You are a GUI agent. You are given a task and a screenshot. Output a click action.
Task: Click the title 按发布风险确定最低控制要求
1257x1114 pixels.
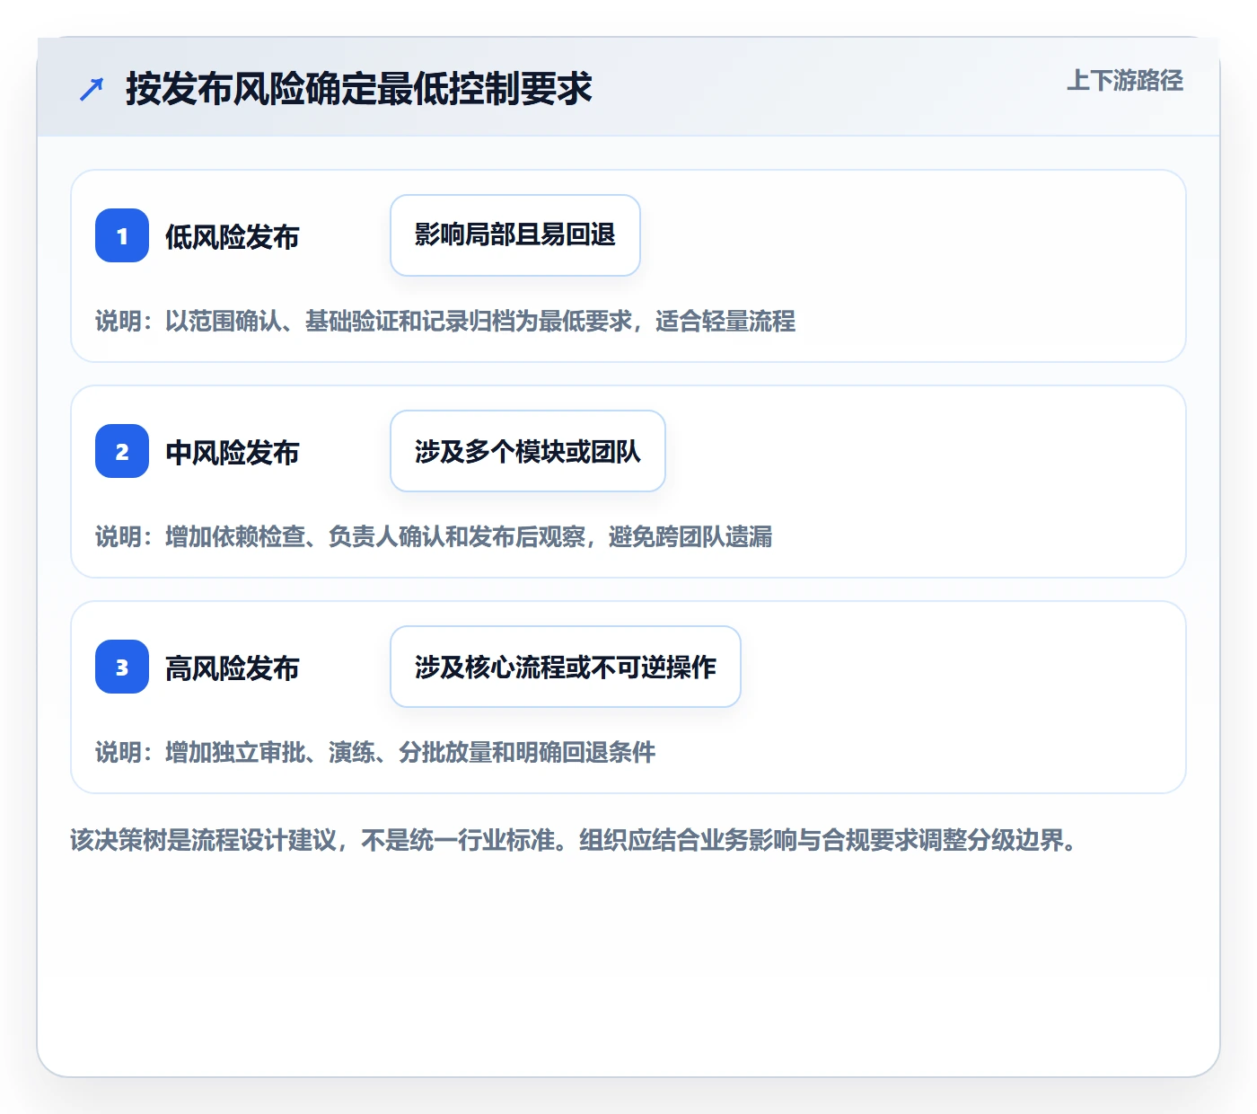coord(359,89)
